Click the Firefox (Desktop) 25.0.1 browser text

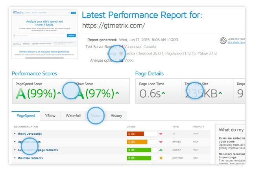[144, 53]
